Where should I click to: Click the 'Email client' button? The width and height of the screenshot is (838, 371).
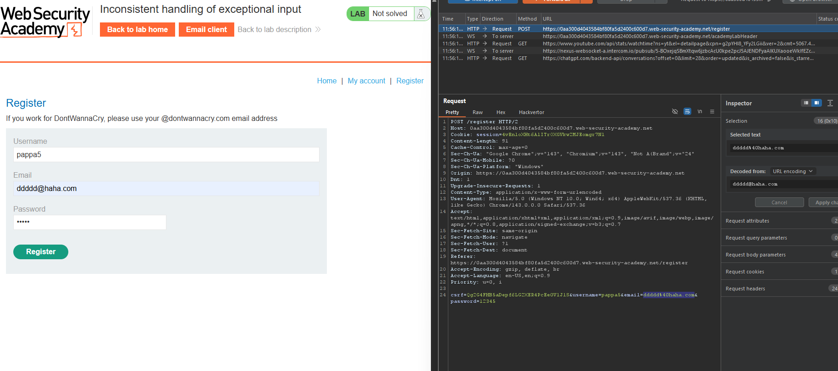(x=206, y=29)
